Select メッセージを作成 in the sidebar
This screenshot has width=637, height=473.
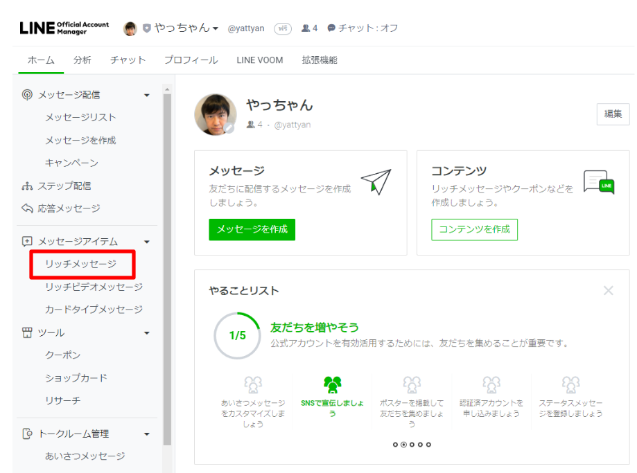80,140
